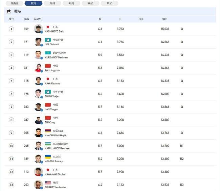
Task: Click the Uzbekistan flag next to KAMILJANOV Ravshan
Action: tap(48, 144)
